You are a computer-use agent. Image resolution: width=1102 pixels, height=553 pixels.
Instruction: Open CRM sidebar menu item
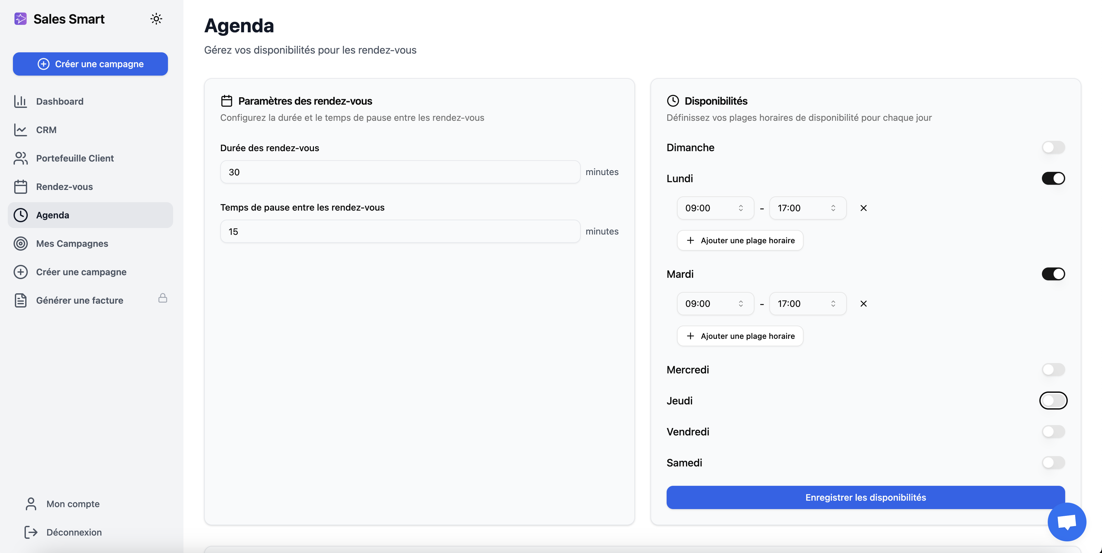point(46,130)
